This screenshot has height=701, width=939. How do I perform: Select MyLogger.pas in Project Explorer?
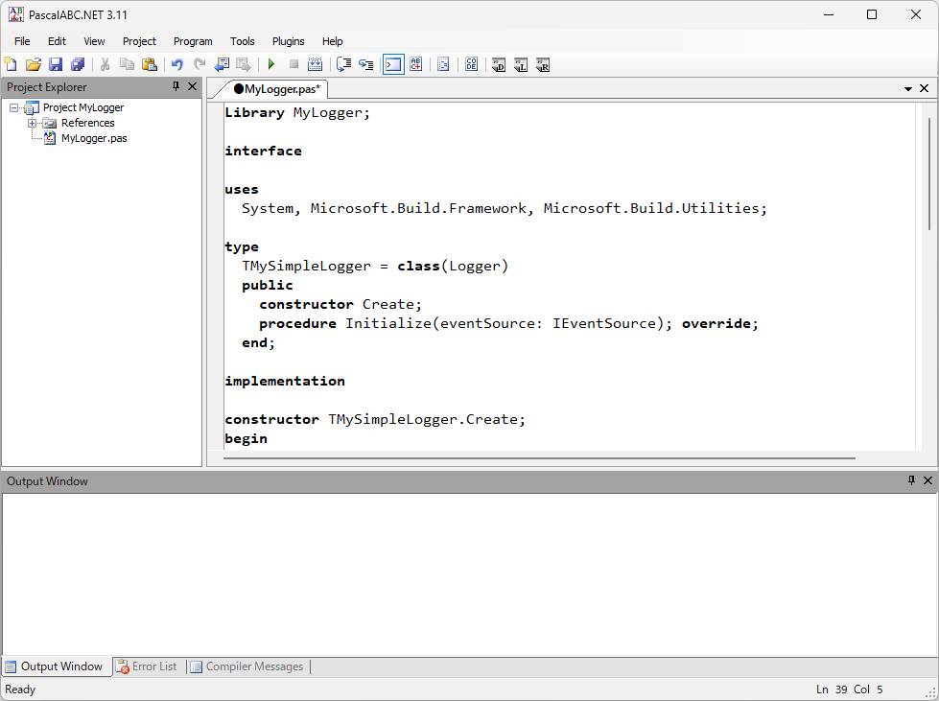click(x=94, y=138)
